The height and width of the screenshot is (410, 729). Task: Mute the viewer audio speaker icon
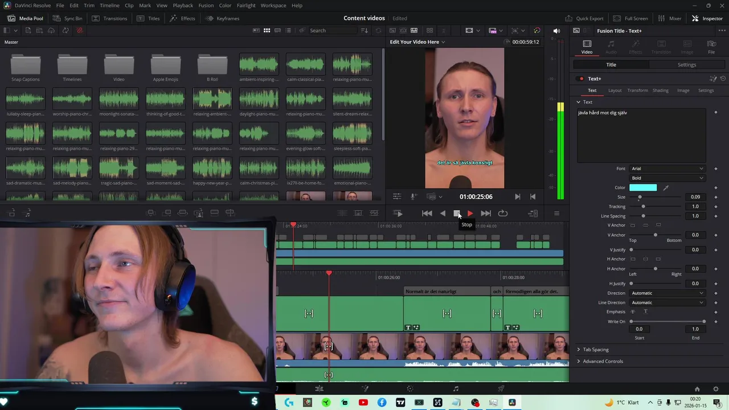556,31
